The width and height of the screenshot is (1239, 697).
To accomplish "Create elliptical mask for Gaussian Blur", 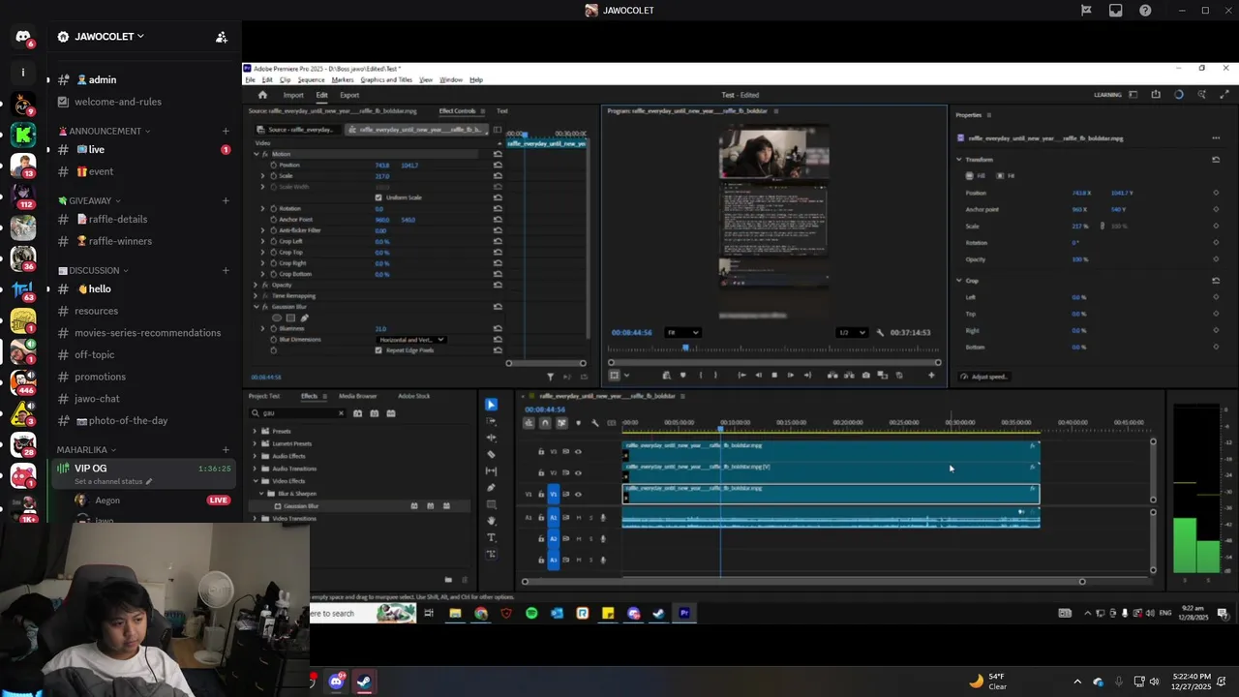I will click(x=277, y=318).
